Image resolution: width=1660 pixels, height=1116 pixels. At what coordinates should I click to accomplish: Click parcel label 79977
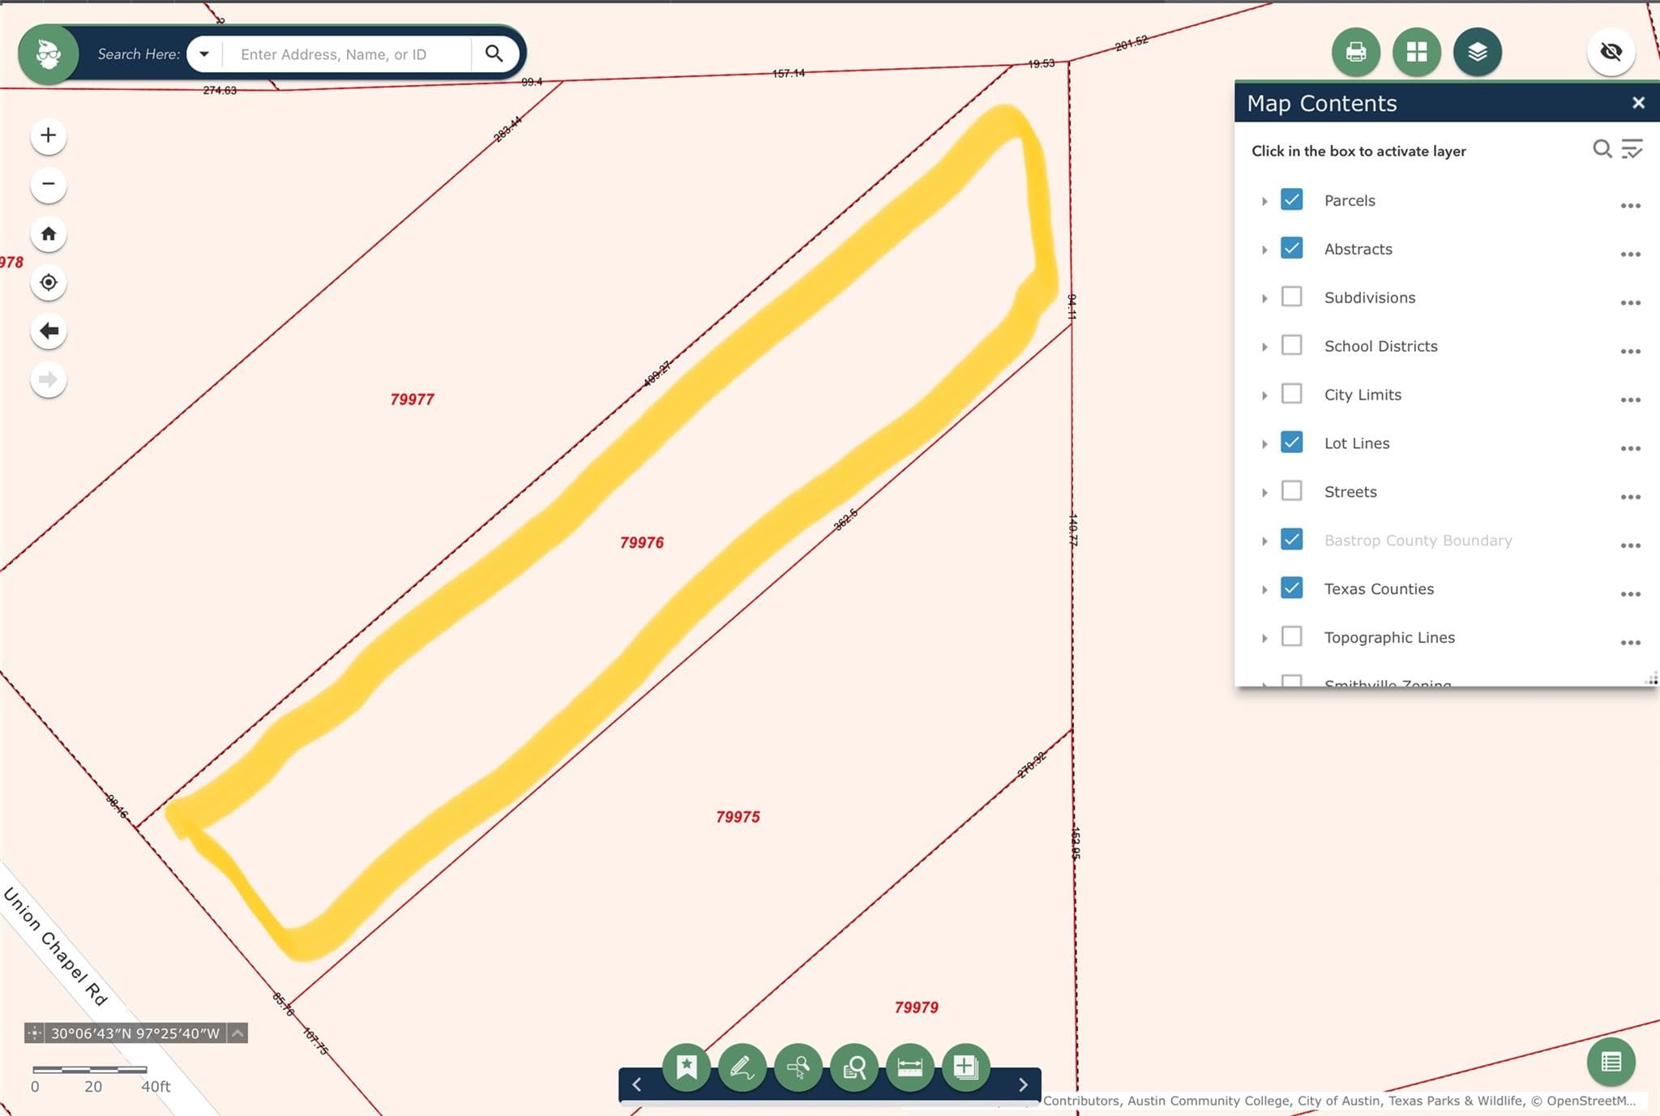point(413,400)
